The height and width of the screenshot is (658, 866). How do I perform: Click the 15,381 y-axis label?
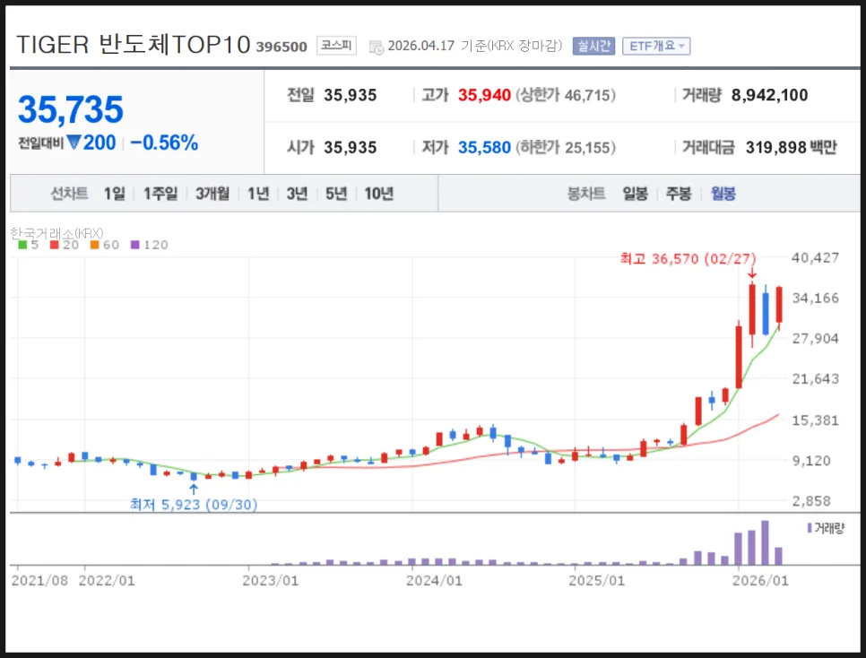(x=815, y=420)
